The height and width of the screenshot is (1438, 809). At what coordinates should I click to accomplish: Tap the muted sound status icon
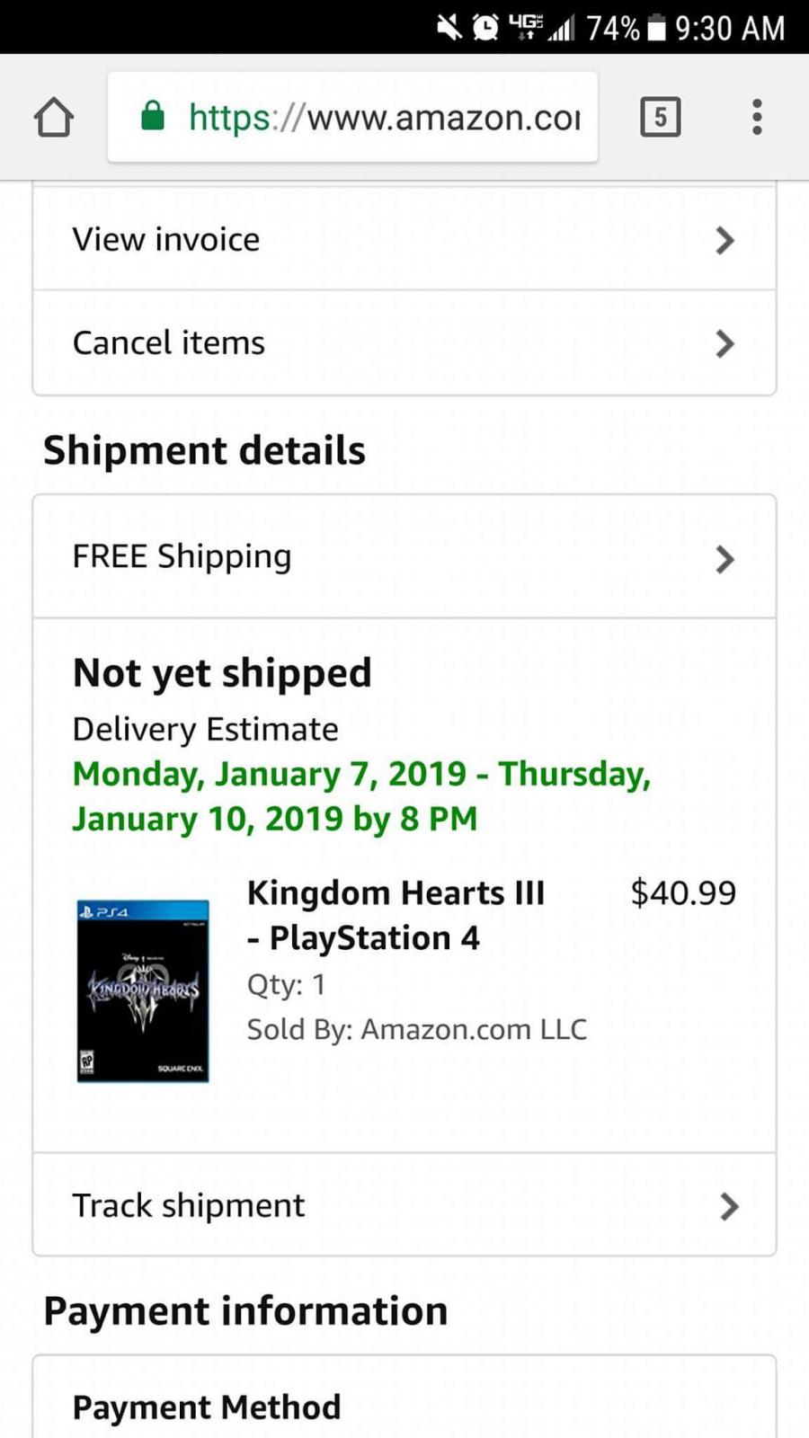[449, 28]
